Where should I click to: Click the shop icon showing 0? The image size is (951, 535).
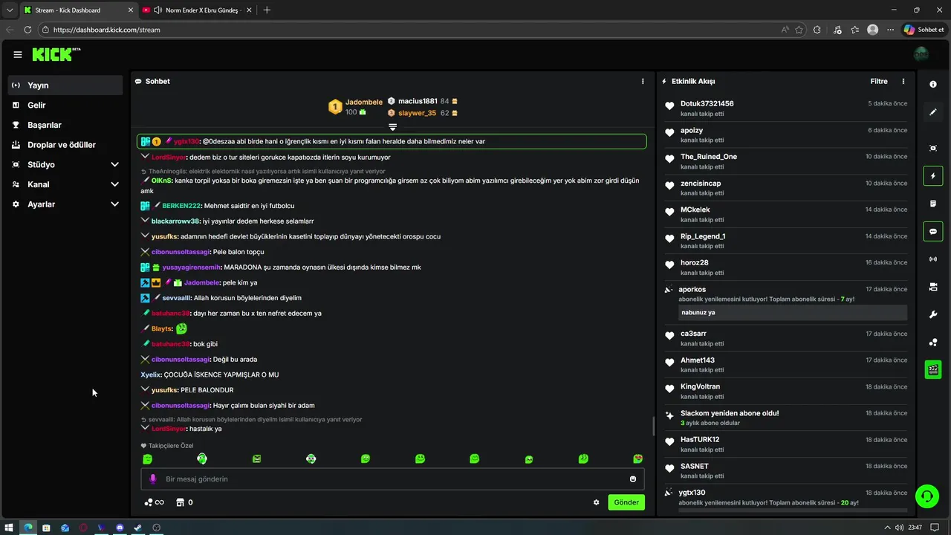pyautogui.click(x=184, y=502)
